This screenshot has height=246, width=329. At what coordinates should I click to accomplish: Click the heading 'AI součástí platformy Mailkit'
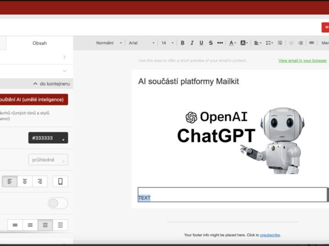tap(189, 81)
